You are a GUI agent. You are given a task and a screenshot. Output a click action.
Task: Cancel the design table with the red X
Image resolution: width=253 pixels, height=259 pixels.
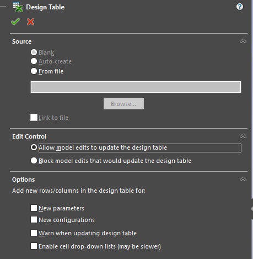click(x=30, y=22)
